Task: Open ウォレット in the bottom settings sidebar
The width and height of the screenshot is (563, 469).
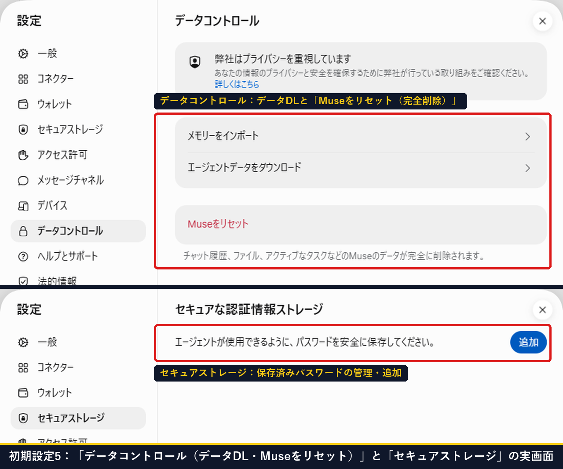Action: (x=78, y=393)
